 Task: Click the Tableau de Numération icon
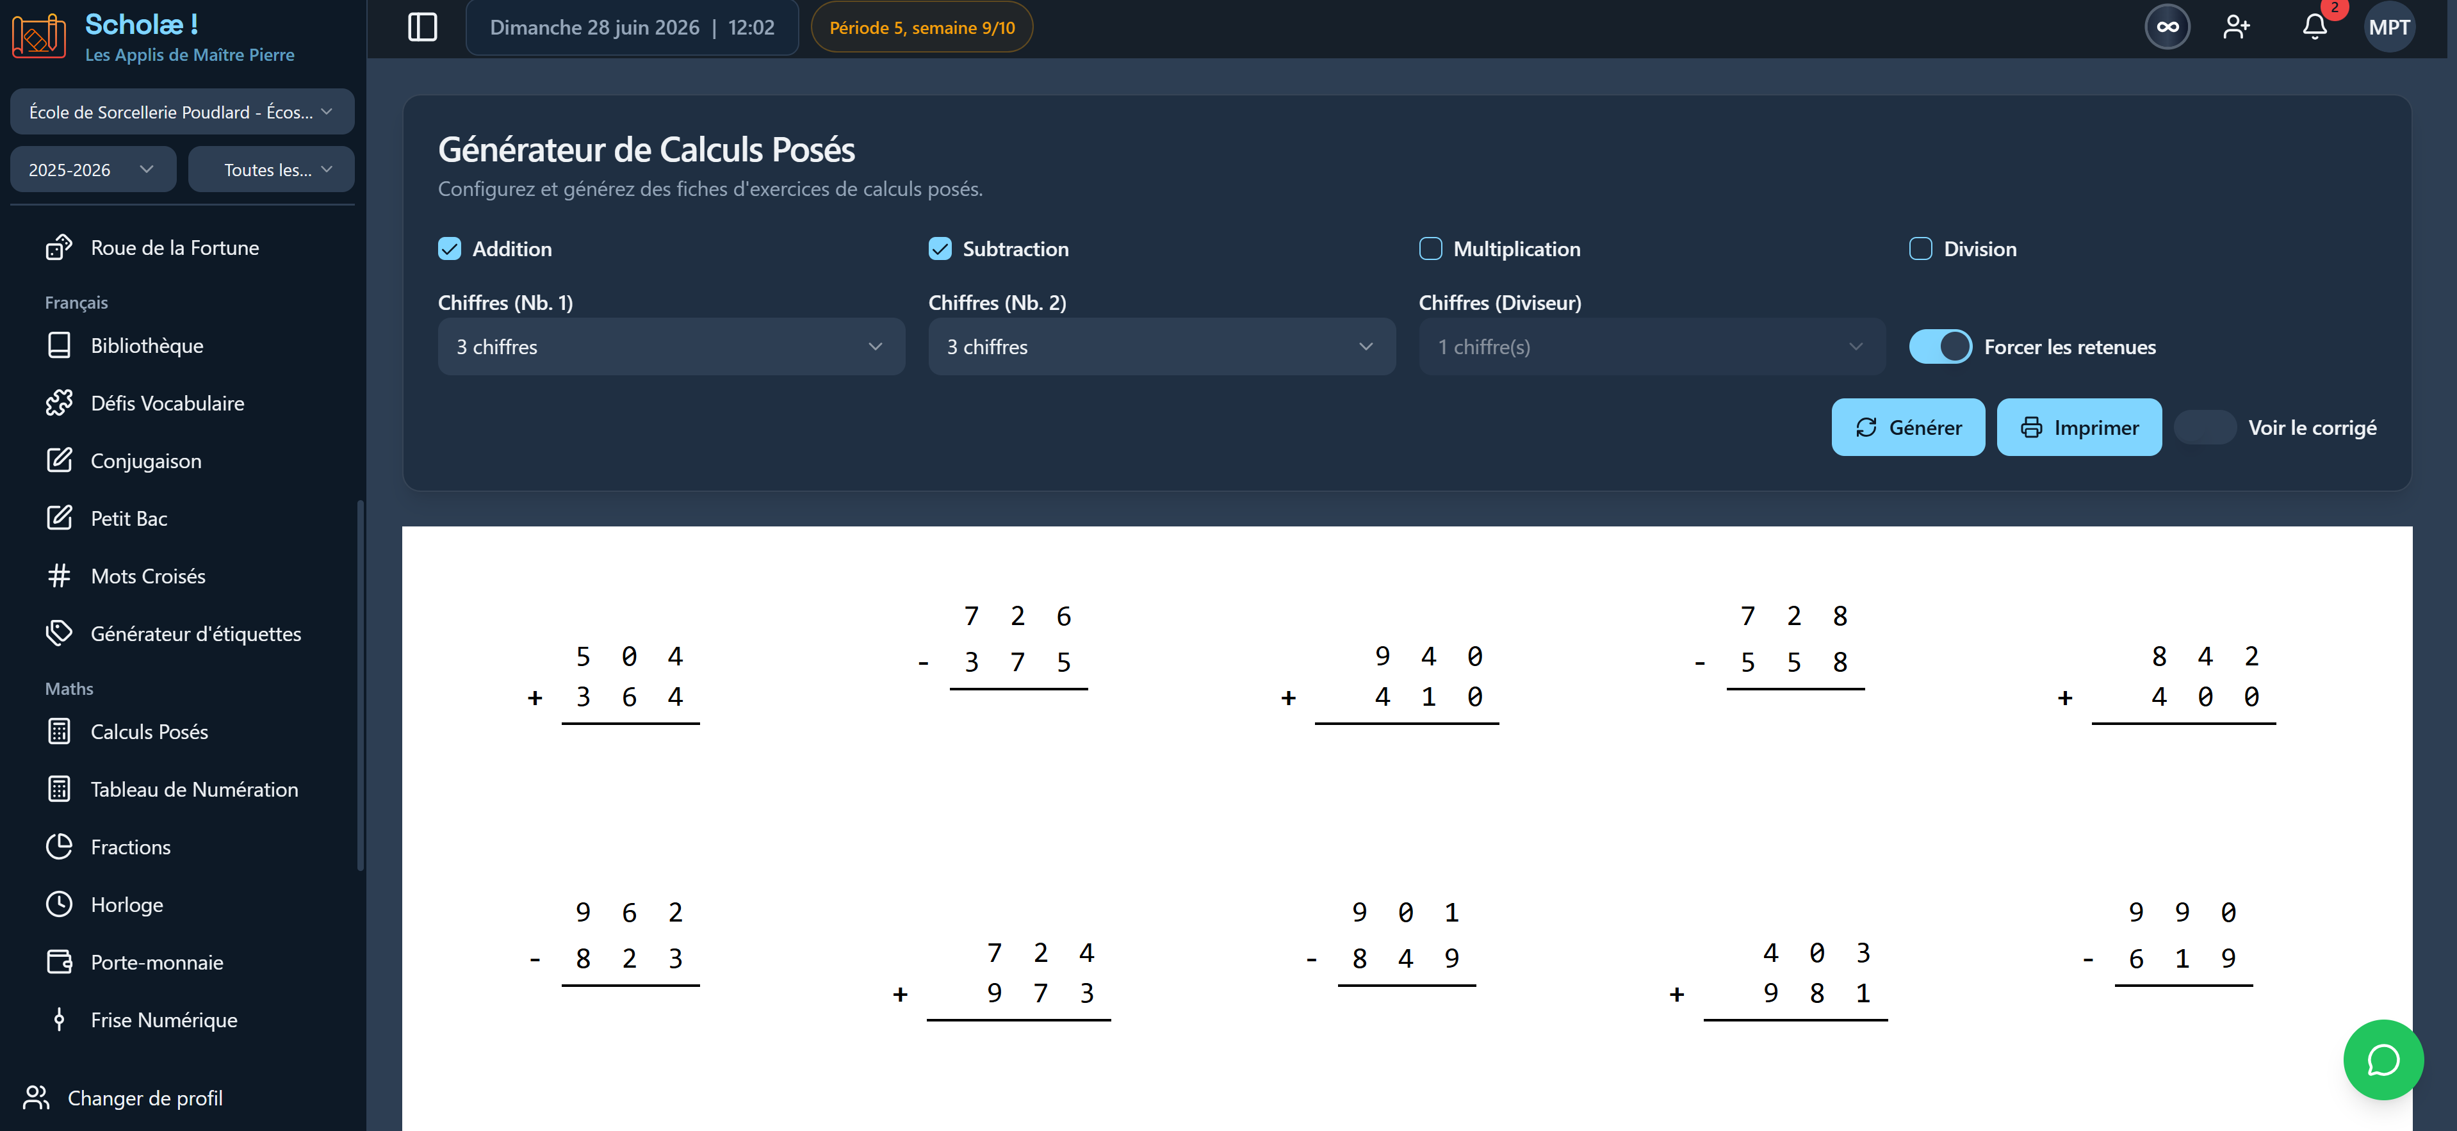coord(59,790)
